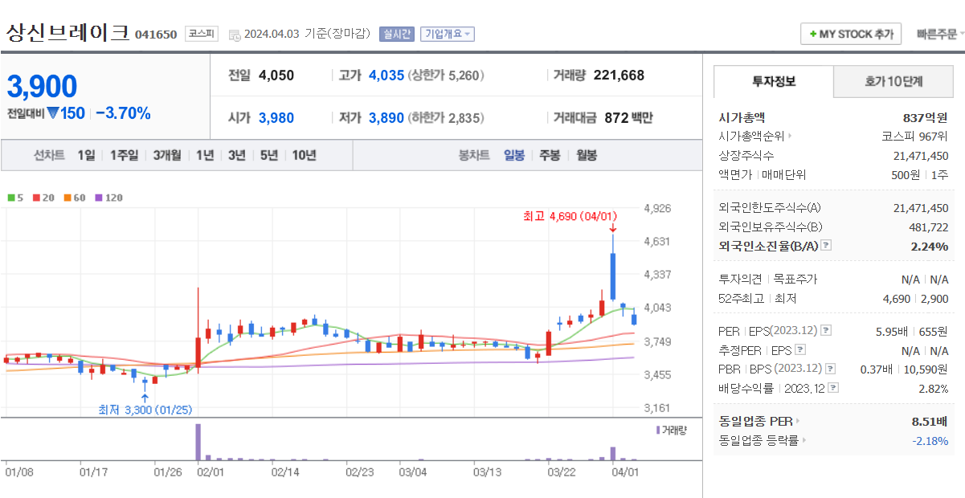Click the 하한가 2,835 text
The image size is (965, 498).
click(x=447, y=117)
